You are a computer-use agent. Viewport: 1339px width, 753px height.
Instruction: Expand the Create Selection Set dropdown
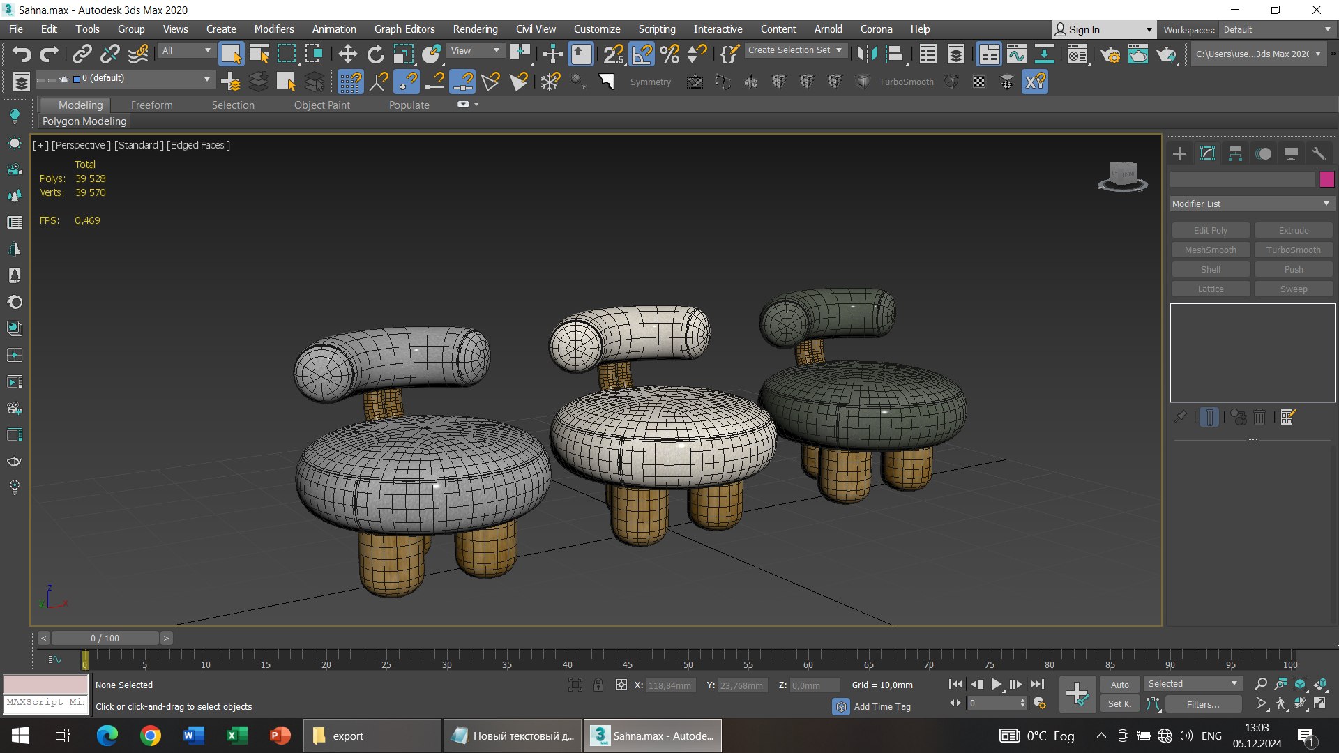click(x=795, y=50)
